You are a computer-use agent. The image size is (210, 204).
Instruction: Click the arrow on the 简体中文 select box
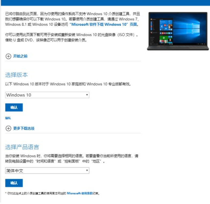click(x=87, y=171)
